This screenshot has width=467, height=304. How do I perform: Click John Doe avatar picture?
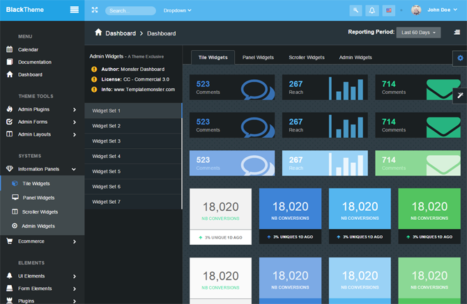416,10
